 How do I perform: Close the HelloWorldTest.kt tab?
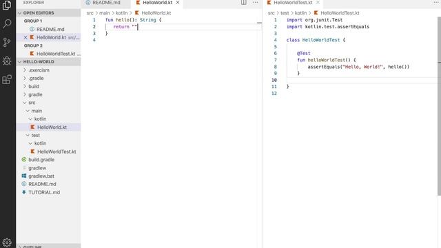click(318, 3)
